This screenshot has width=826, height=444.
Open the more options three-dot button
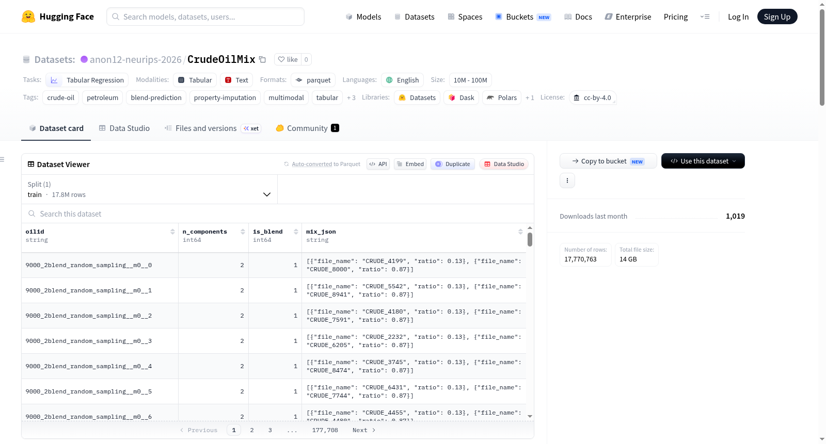tap(567, 180)
